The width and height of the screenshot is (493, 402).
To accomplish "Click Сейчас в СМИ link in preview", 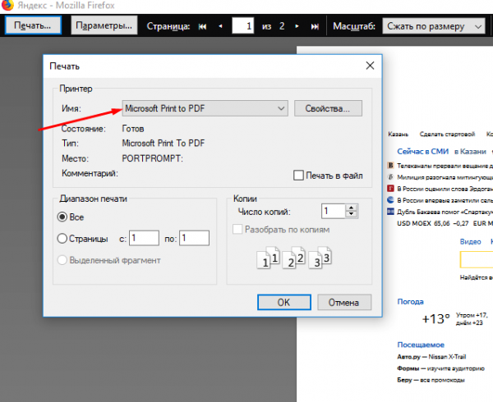I will pyautogui.click(x=422, y=152).
